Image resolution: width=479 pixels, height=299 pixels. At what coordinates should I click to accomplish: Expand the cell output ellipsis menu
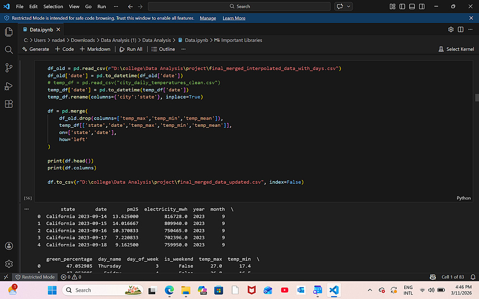[26, 209]
